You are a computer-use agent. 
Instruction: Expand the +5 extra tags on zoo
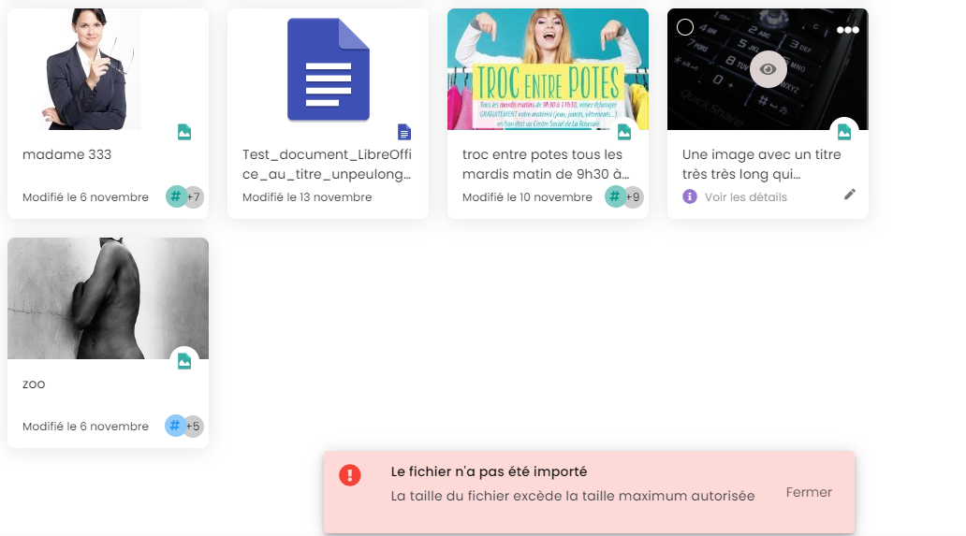coord(194,427)
